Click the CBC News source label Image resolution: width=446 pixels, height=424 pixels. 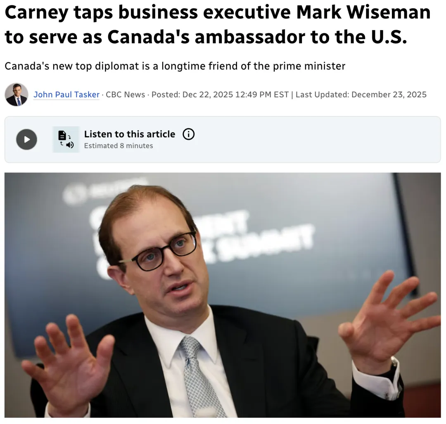(125, 94)
